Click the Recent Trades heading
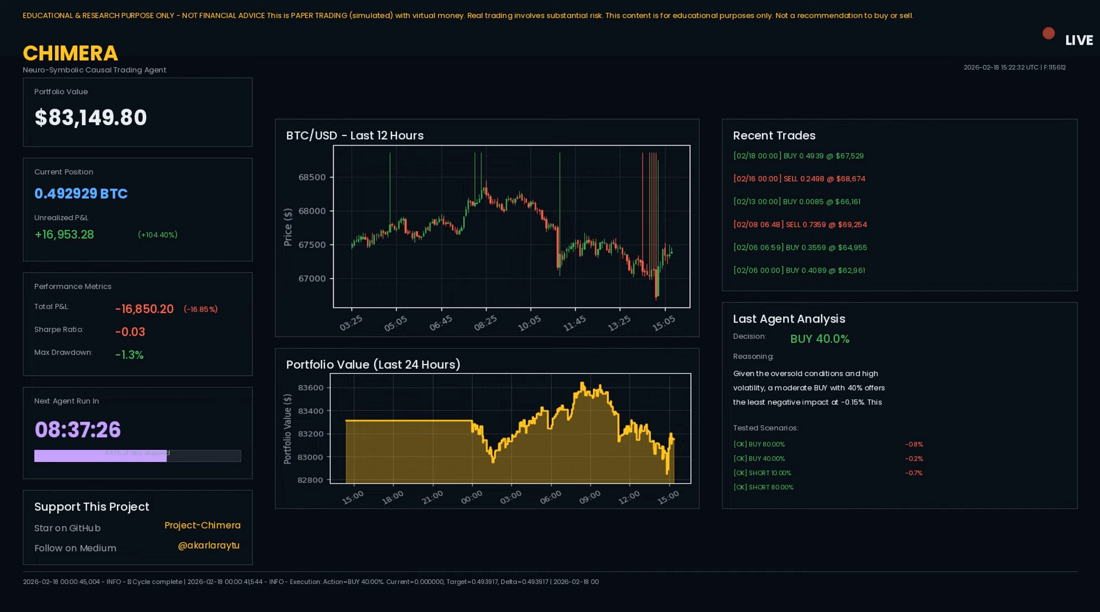Screen dimensions: 1100x612 pos(774,135)
